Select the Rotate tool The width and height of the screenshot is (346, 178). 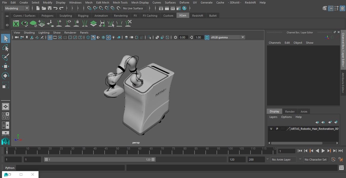[6, 76]
